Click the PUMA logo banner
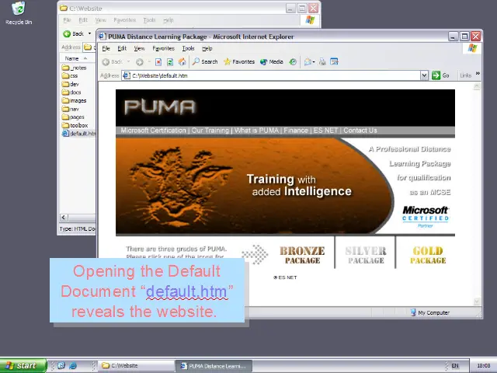This screenshot has height=373, width=497. 160,107
